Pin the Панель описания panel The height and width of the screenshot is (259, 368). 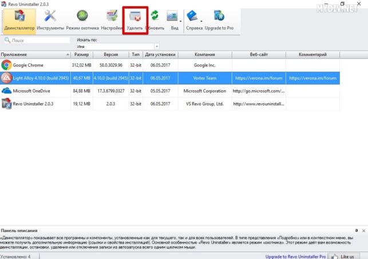[357, 230]
